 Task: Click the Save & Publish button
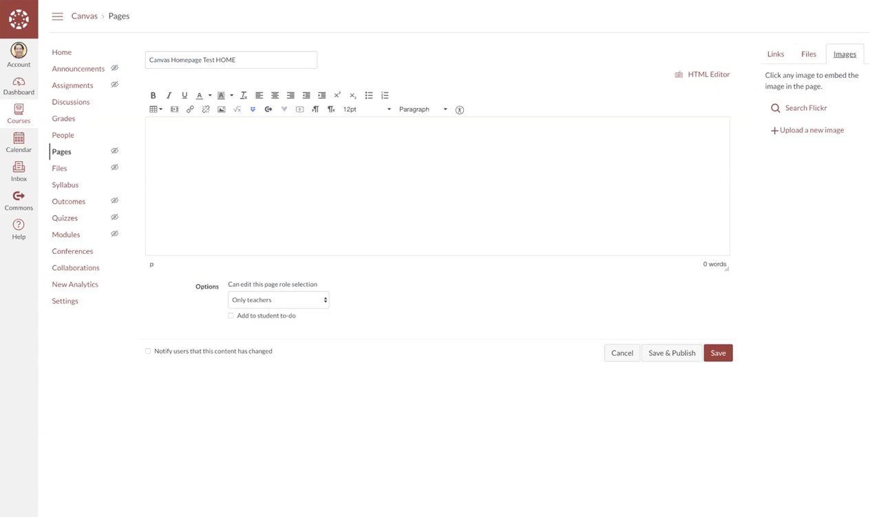[x=672, y=353]
